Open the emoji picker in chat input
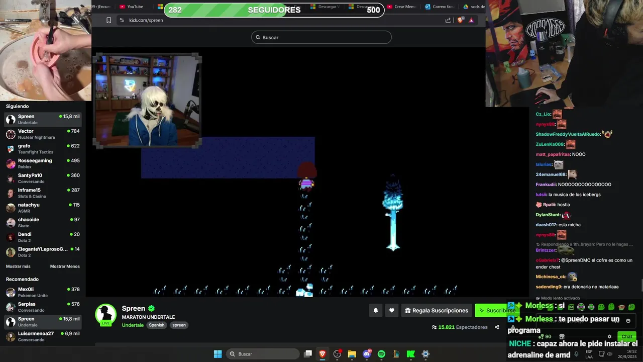643x362 pixels. 628,320
